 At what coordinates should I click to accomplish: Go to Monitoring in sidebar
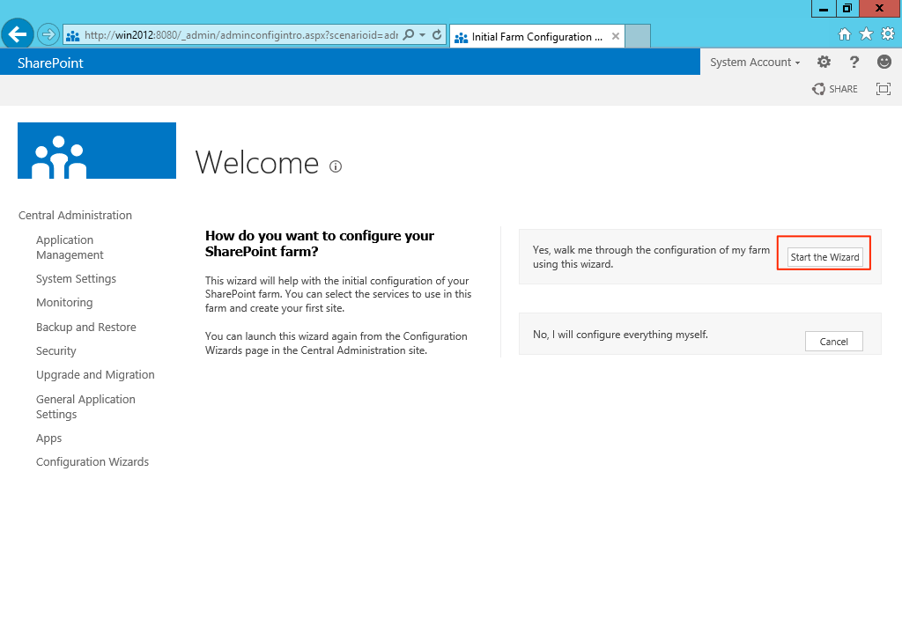pyautogui.click(x=63, y=302)
